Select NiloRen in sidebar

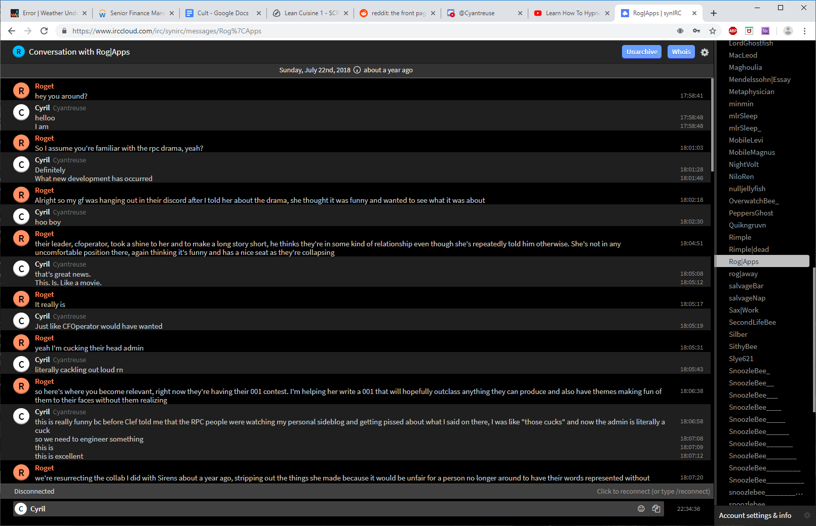coord(741,177)
